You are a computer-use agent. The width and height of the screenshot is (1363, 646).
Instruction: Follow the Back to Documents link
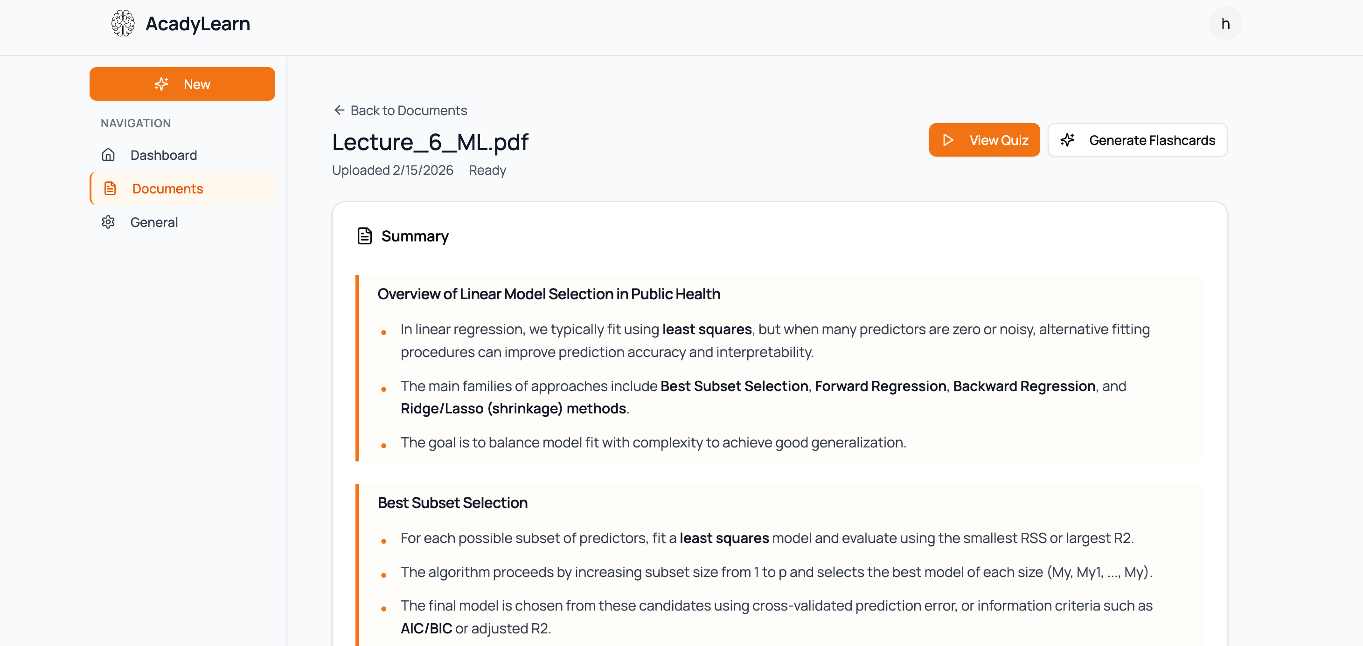[x=408, y=110]
